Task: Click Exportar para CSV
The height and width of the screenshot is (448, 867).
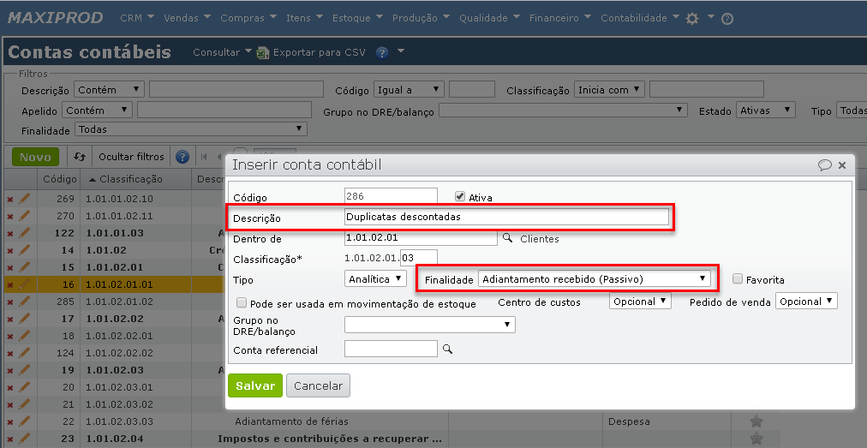Action: 319,52
